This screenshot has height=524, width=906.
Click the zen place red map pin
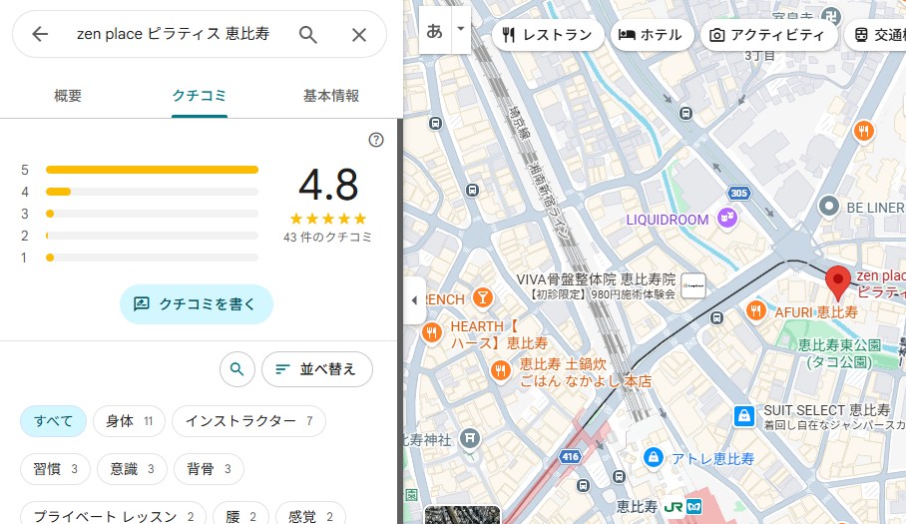tap(839, 282)
